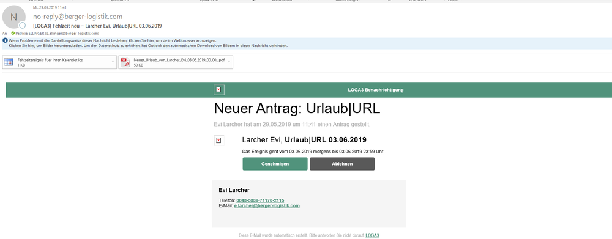Click the line about downloading blocked images
The height and width of the screenshot is (239, 612).
click(148, 46)
